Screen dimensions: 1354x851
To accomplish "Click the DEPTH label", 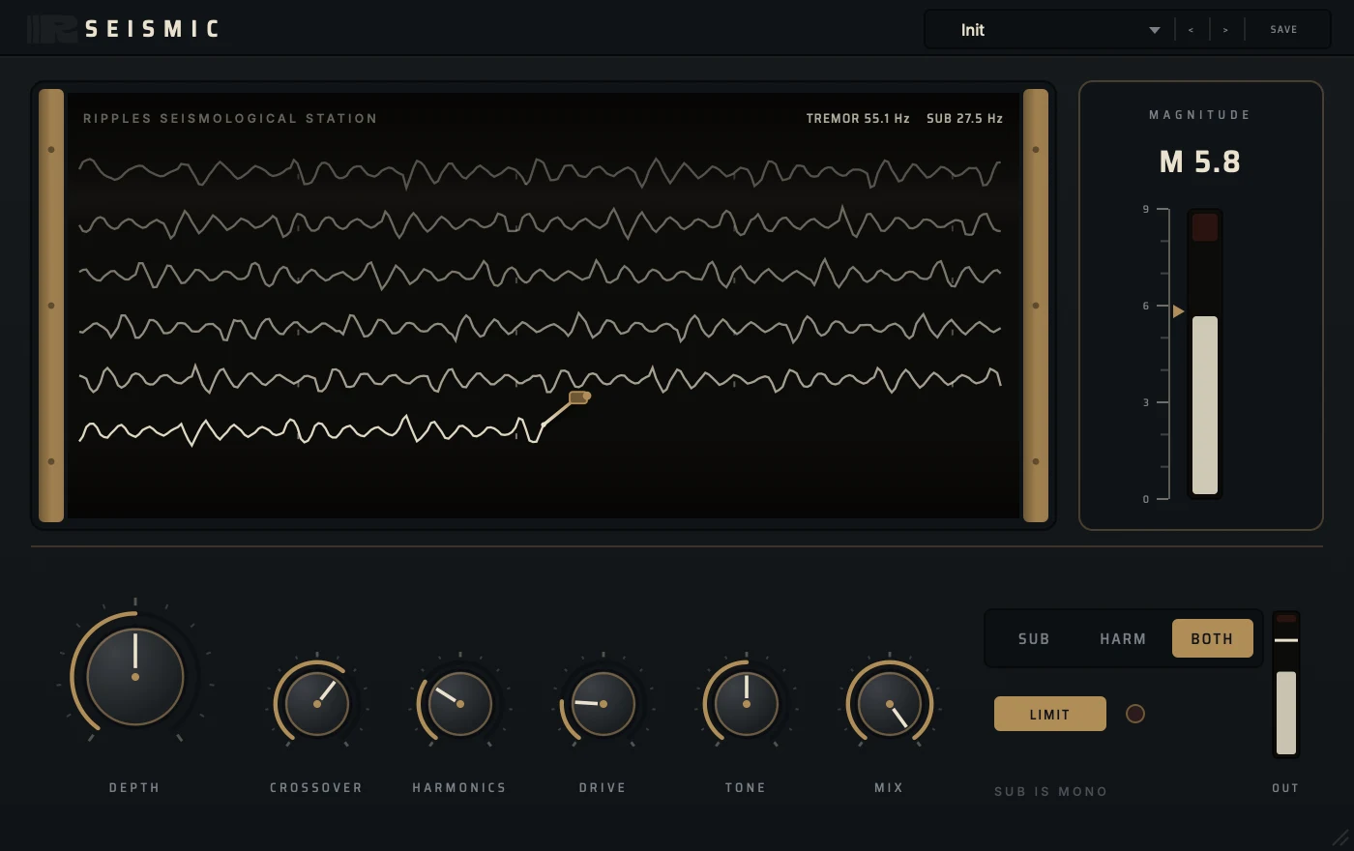I will pyautogui.click(x=134, y=787).
